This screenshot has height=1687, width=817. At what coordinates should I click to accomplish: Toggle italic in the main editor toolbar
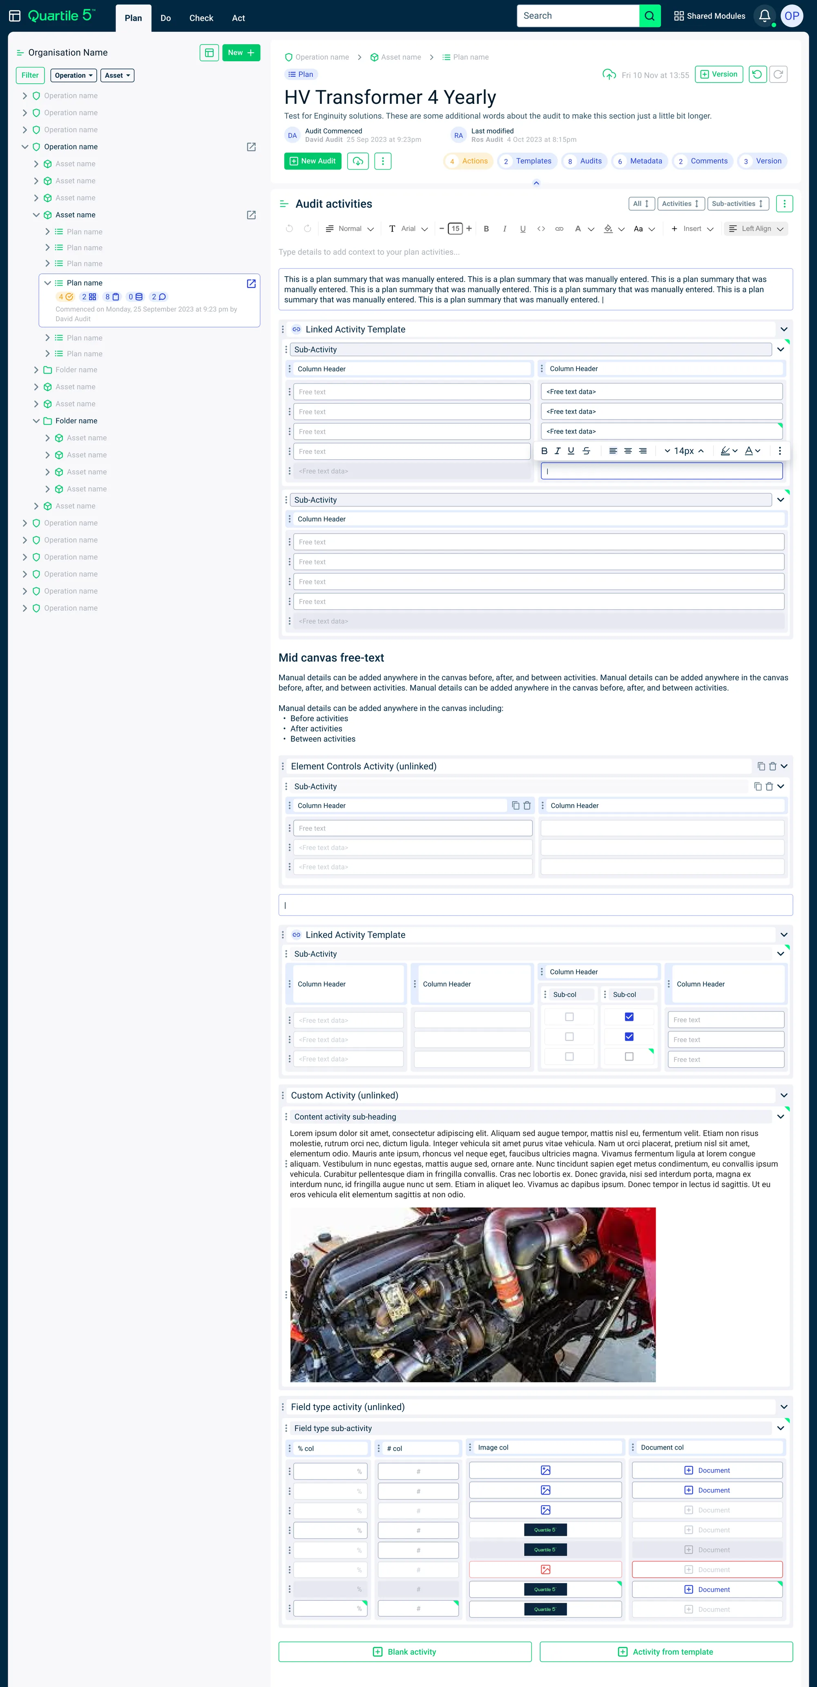[504, 228]
